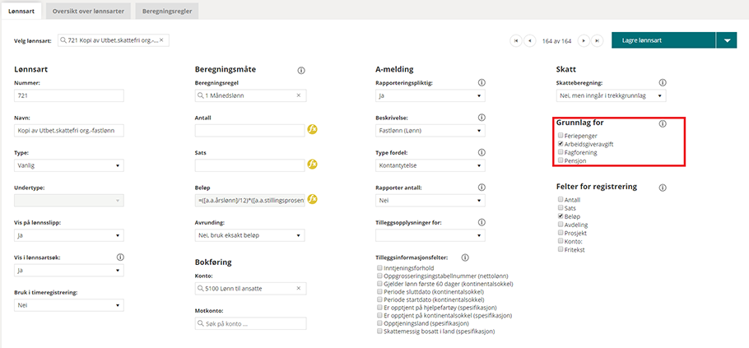Open Rapporter antall dropdown
Viewport: 749px width, 348px height.
tap(430, 201)
